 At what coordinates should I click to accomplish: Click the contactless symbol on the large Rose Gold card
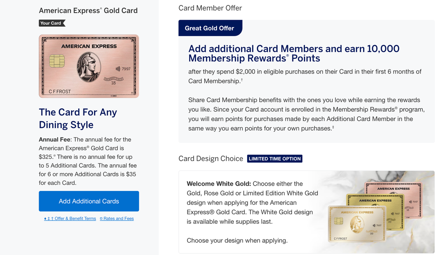117,69
